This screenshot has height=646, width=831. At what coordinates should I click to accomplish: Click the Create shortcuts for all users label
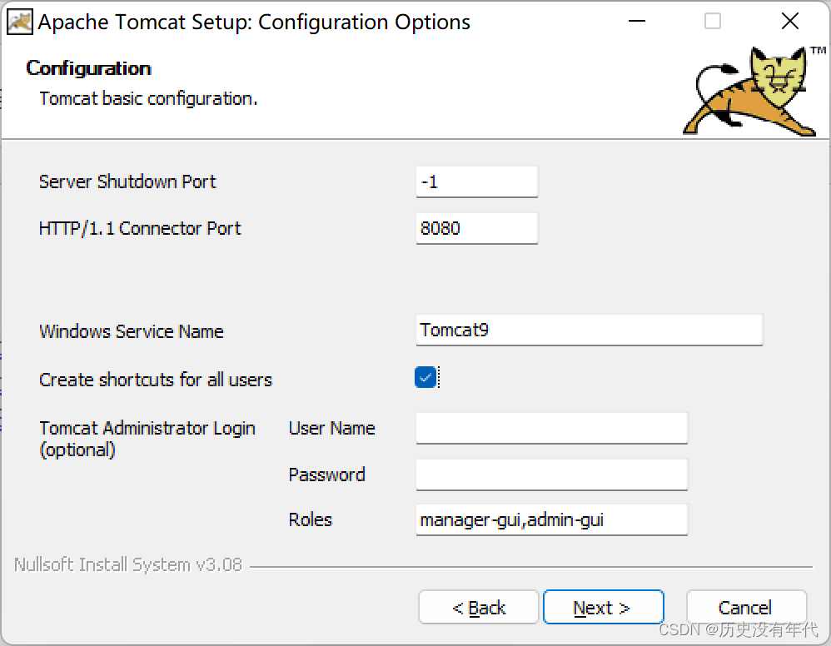[x=155, y=380]
